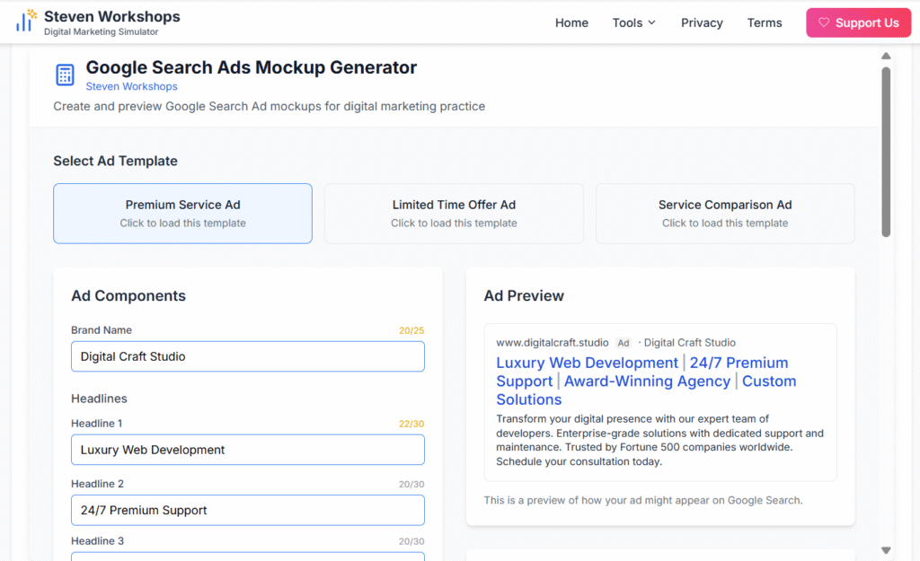
Task: Click the ad preview headline link
Action: 646,381
